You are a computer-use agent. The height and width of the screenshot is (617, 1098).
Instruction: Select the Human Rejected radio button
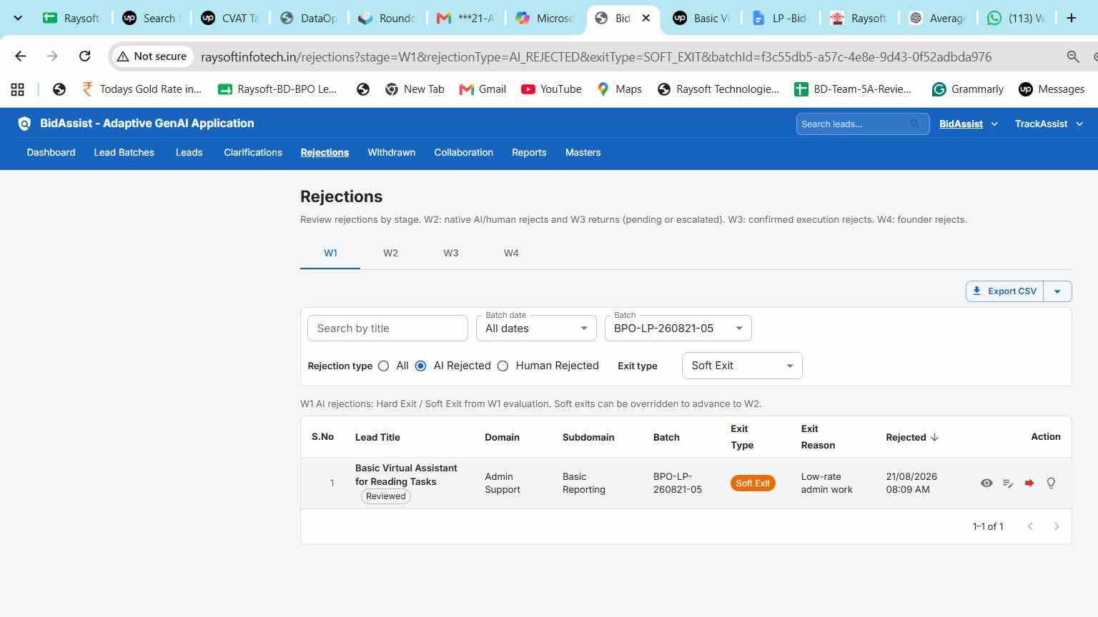tap(503, 366)
